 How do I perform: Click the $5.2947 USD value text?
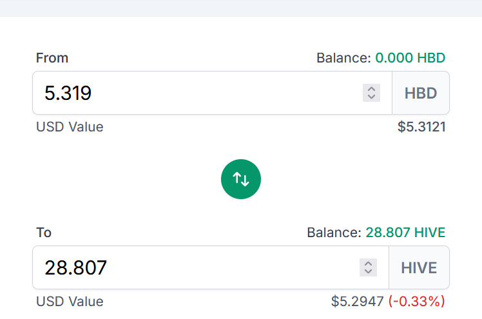(x=358, y=301)
